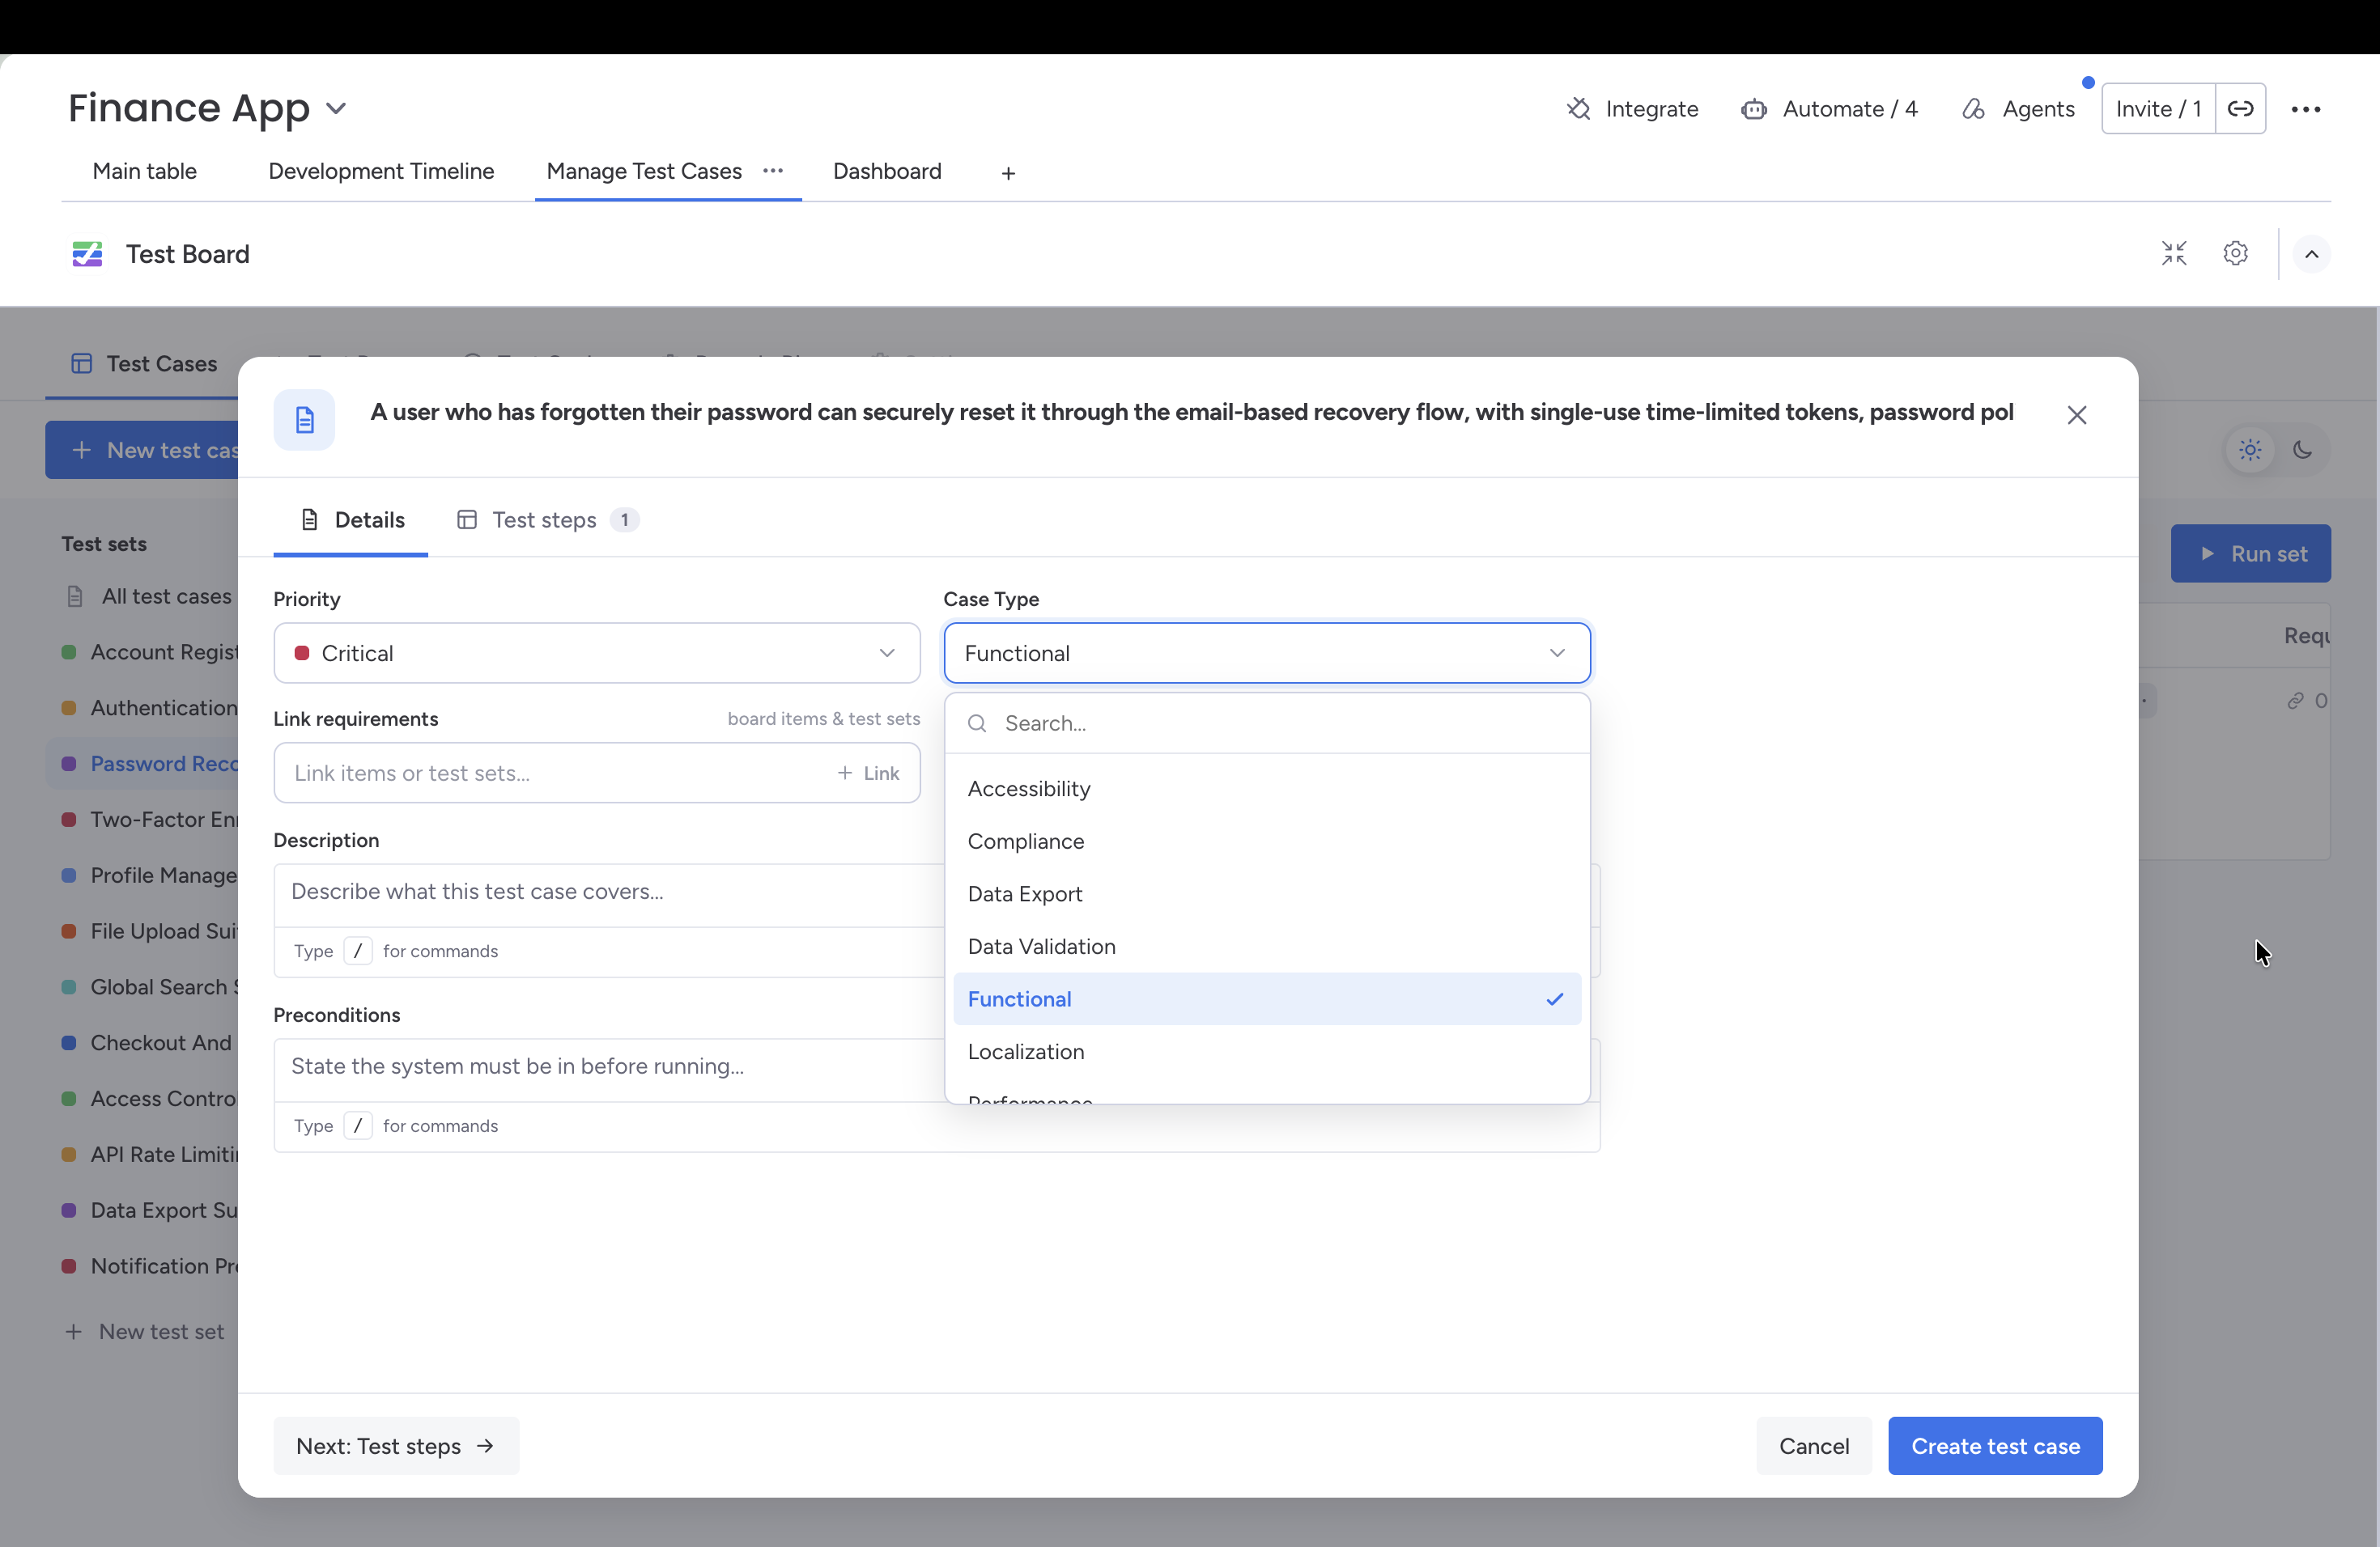Focus the Preconditions text area
Image resolution: width=2380 pixels, height=1547 pixels.
pyautogui.click(x=610, y=1067)
